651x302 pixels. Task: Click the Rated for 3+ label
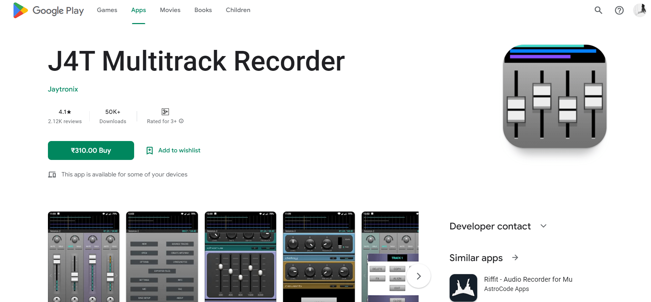(x=162, y=121)
